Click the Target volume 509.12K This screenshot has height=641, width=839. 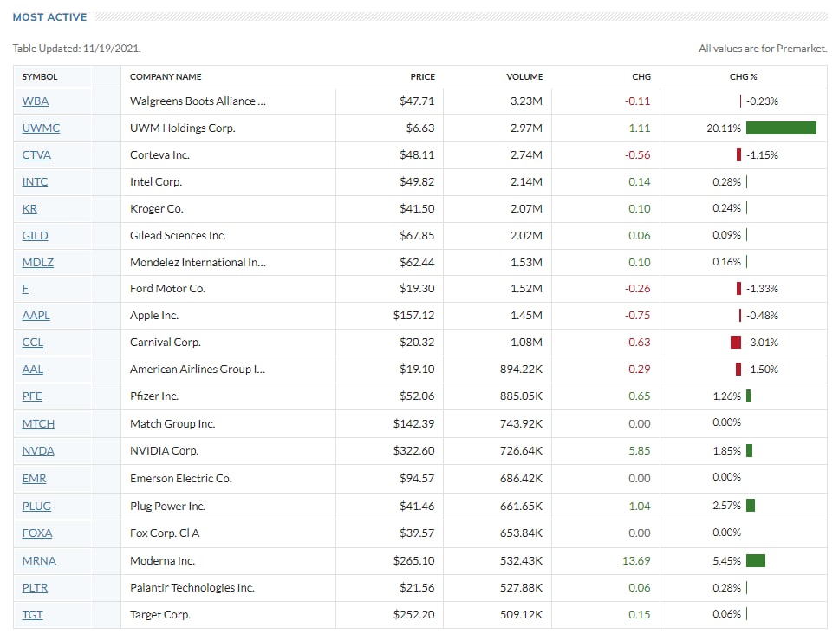point(521,614)
